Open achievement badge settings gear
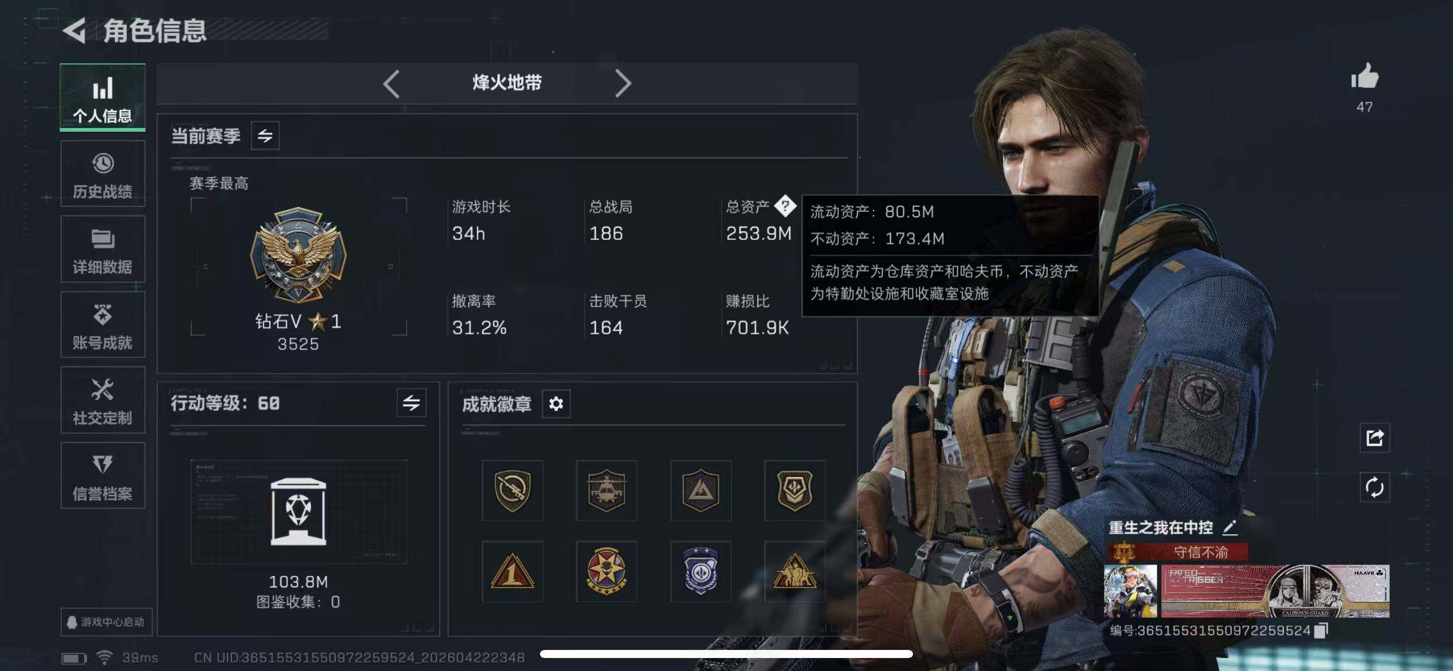This screenshot has width=1453, height=671. coord(556,404)
